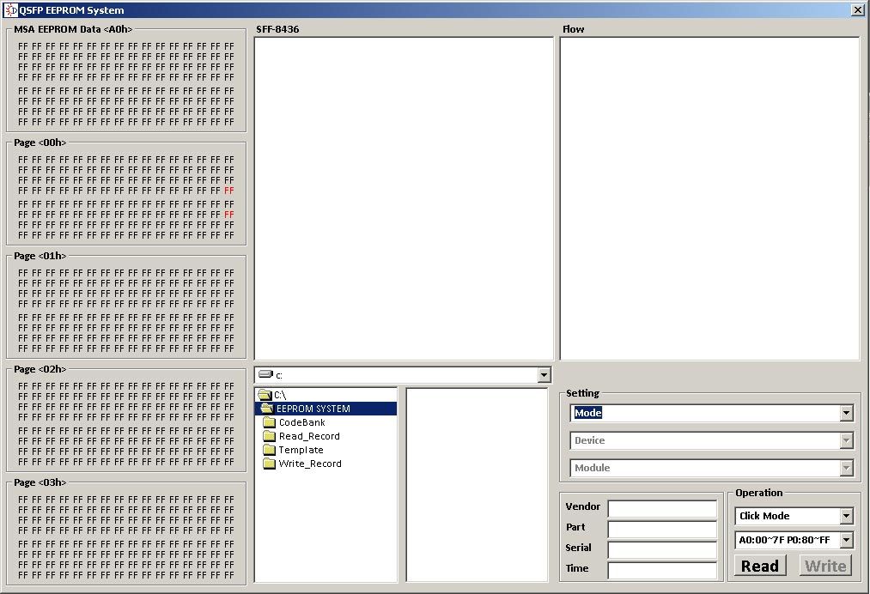Click inside the Vendor input field
This screenshot has height=594, width=870.
point(661,506)
